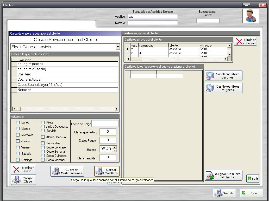Click scroll-down arrow in Casilleros en uso grid
The height and width of the screenshot is (201, 269).
229,55
